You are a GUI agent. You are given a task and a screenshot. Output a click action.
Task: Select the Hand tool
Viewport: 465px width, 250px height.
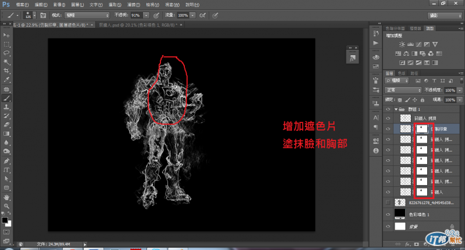(6, 197)
